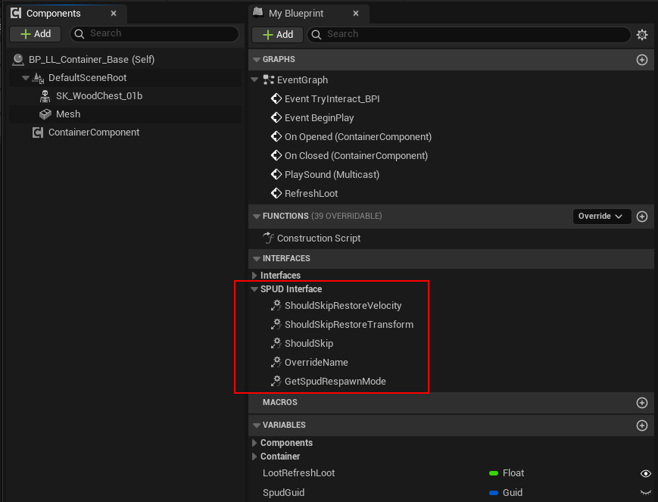Focus the My Blueprint search field

tap(469, 34)
